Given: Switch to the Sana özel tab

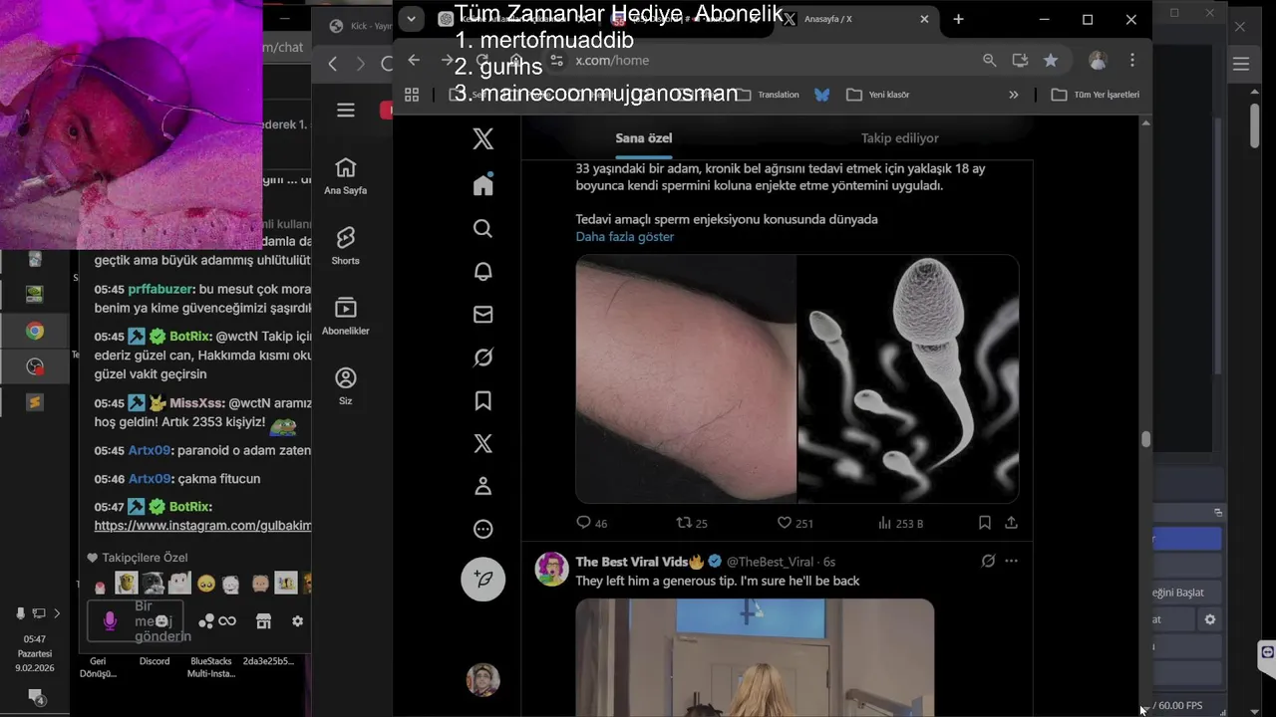Looking at the screenshot, I should click(x=643, y=138).
